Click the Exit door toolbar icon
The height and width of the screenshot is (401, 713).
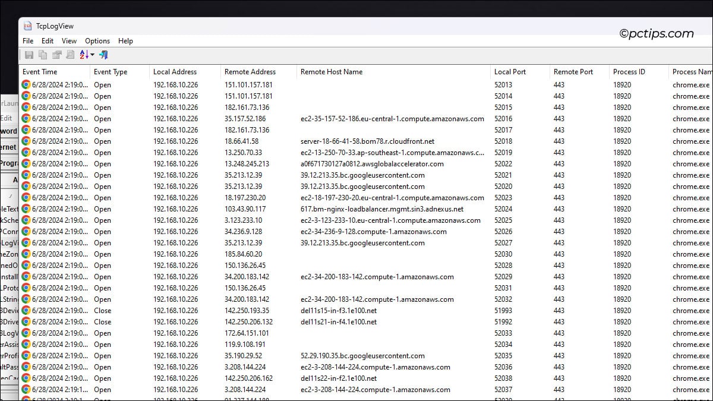click(x=103, y=55)
